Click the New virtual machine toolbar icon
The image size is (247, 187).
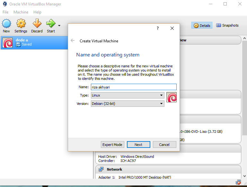(6, 23)
